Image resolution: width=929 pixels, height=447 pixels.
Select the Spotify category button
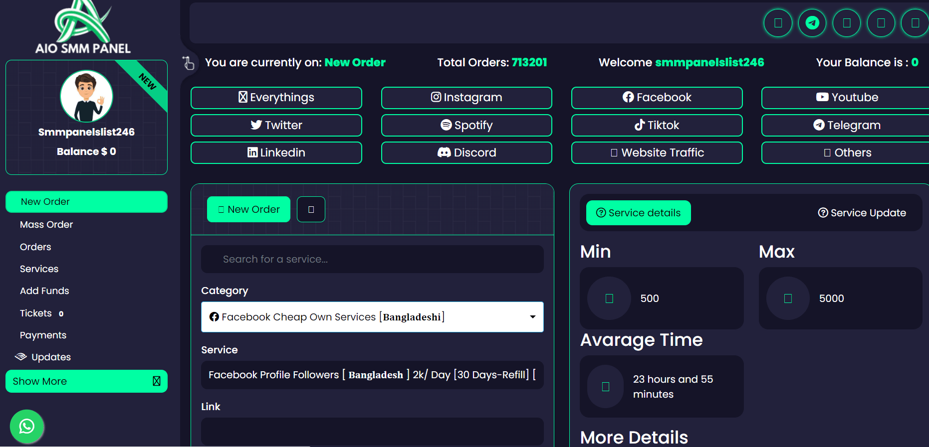pos(466,125)
